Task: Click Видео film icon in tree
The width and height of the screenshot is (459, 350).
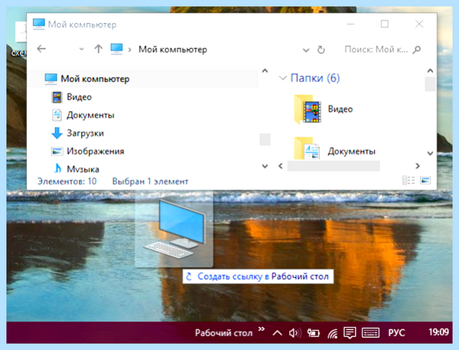Action: pyautogui.click(x=57, y=97)
